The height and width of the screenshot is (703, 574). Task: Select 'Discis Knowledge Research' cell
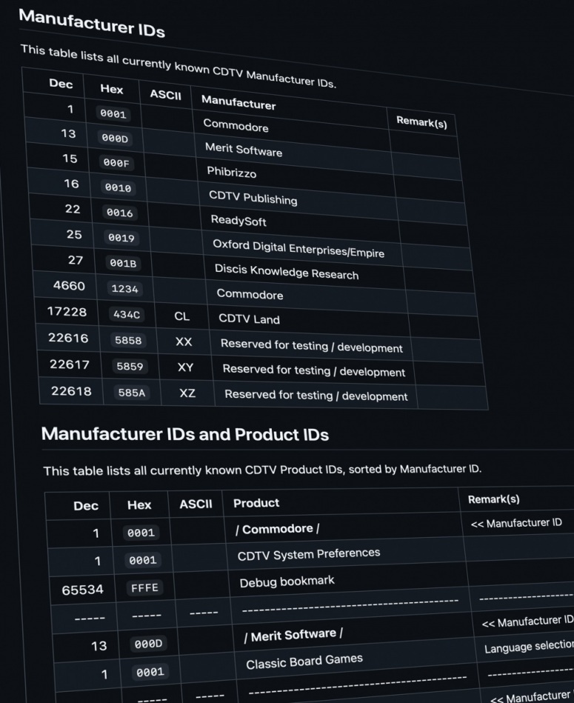tap(287, 272)
